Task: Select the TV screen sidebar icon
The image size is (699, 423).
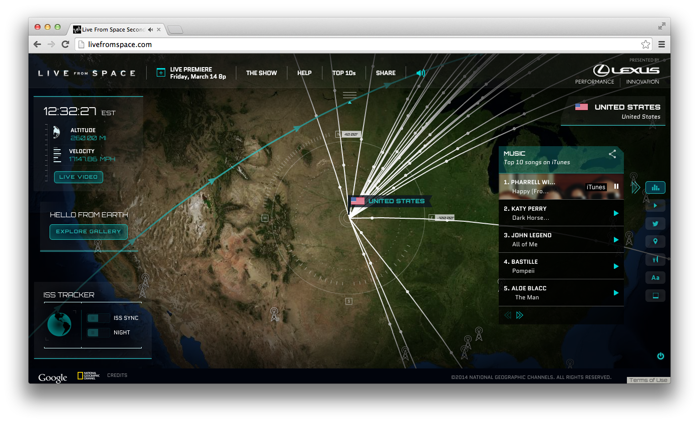Action: (x=655, y=295)
